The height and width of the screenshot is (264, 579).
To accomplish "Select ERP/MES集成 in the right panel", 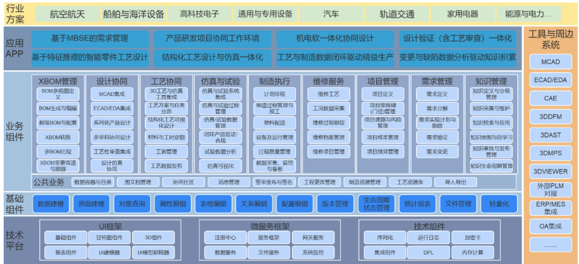I will click(551, 208).
